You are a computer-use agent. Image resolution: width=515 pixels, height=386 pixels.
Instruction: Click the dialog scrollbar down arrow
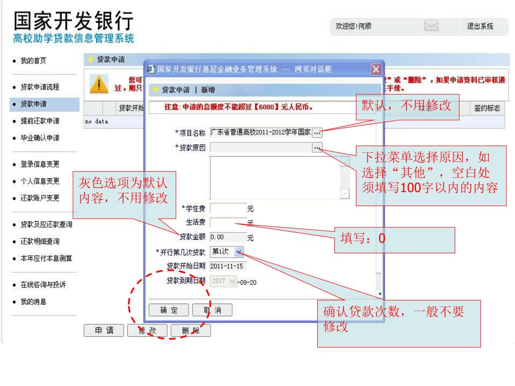click(380, 294)
